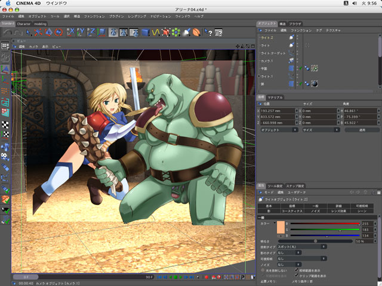Select the Scale tool icon

pos(48,32)
